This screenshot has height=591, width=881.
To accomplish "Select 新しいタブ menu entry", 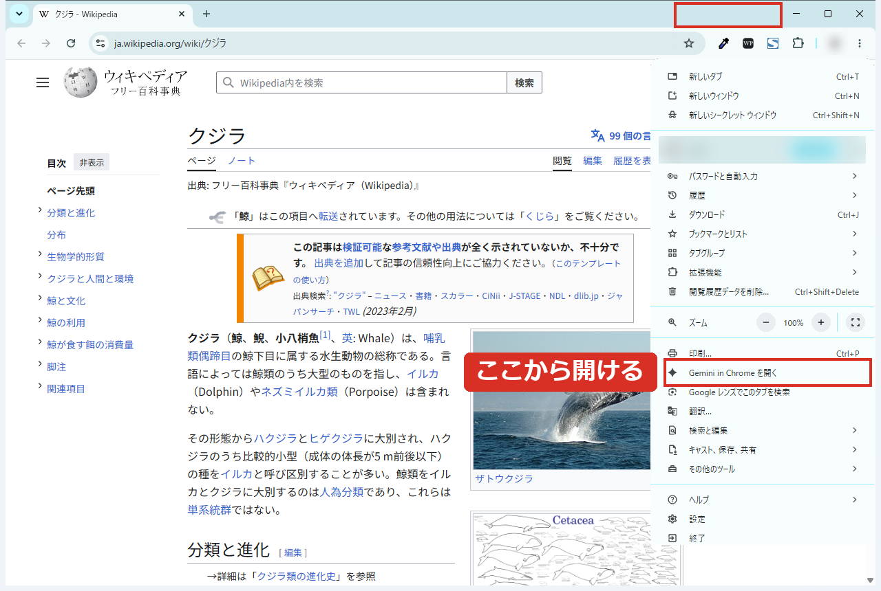I will pyautogui.click(x=762, y=76).
